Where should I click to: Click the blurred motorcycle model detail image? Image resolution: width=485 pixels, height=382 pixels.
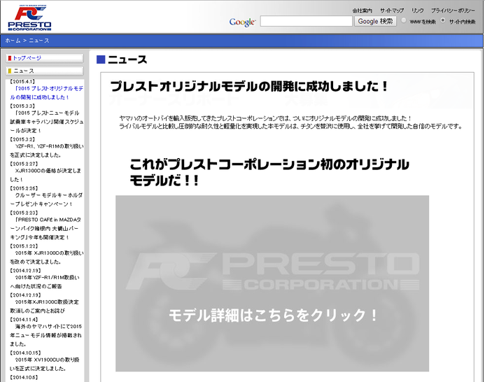[x=272, y=283]
